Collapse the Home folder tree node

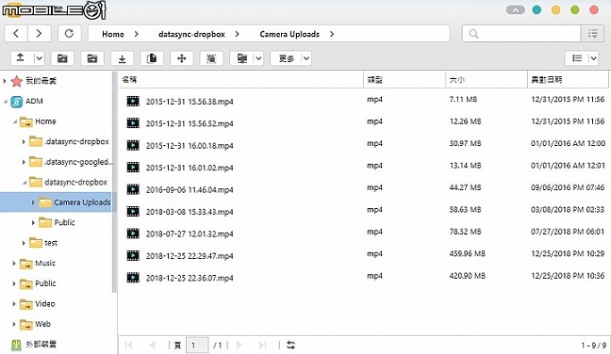[15, 121]
